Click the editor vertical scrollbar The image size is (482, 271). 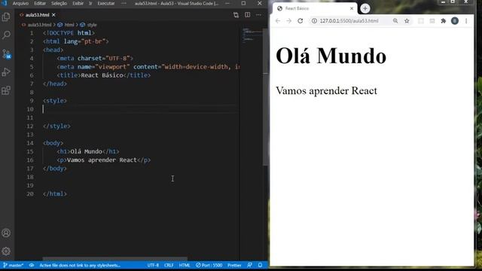pos(266,97)
